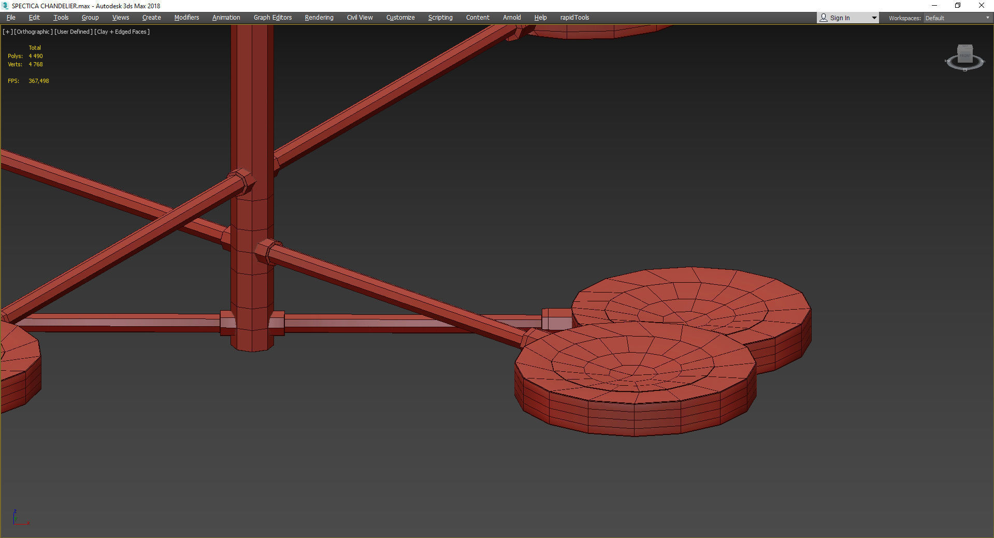Open the Workspaces dropdown set to Default
This screenshot has width=994, height=538.
[957, 18]
